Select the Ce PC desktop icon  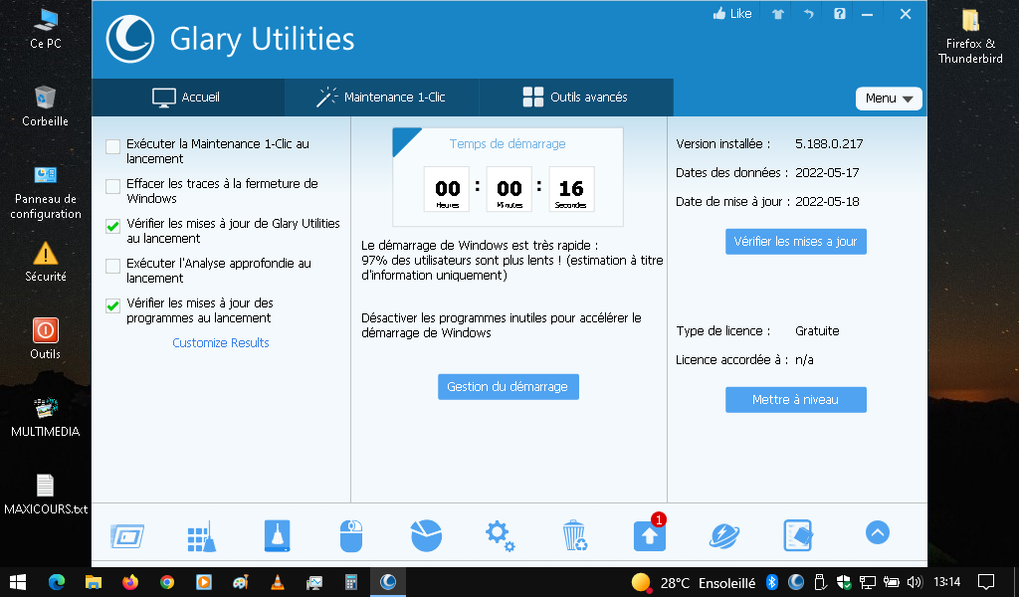pyautogui.click(x=46, y=29)
